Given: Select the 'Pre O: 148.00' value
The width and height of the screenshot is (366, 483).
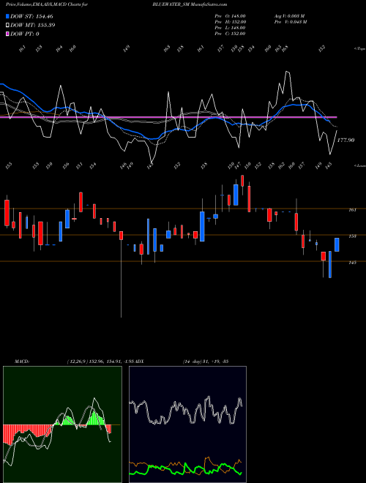Looking at the screenshot, I should (230, 16).
